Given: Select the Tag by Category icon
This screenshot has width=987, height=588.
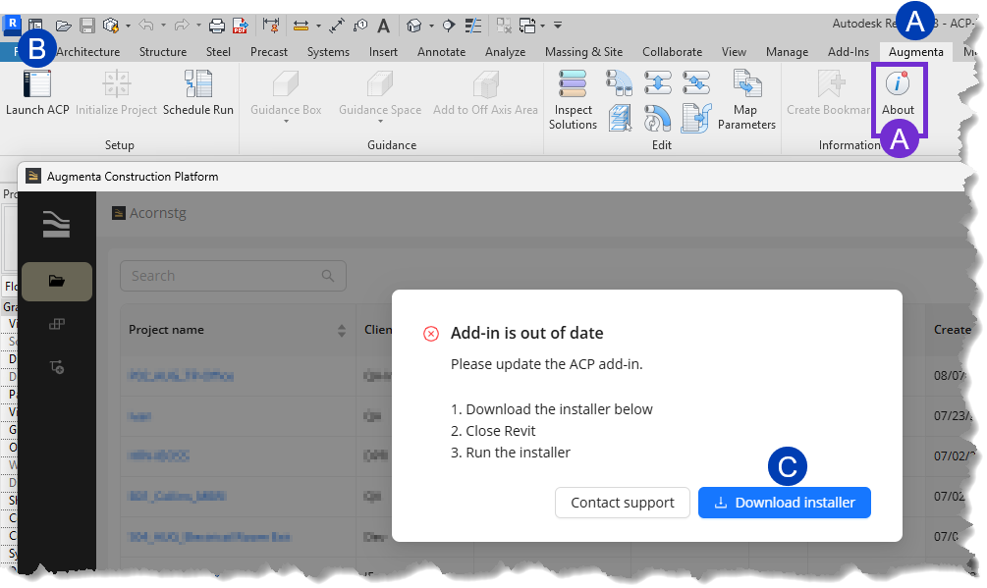Looking at the screenshot, I should 360,26.
